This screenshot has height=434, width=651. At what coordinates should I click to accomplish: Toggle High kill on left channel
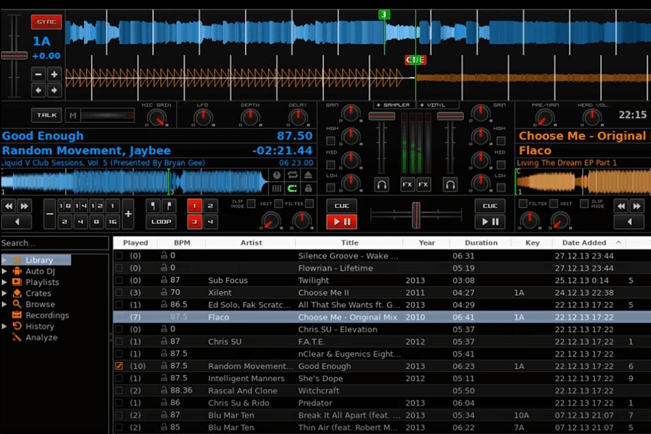331,141
